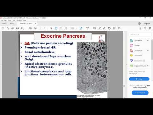Click the current page number field
This screenshot has width=153, height=115.
click(x=40, y=28)
